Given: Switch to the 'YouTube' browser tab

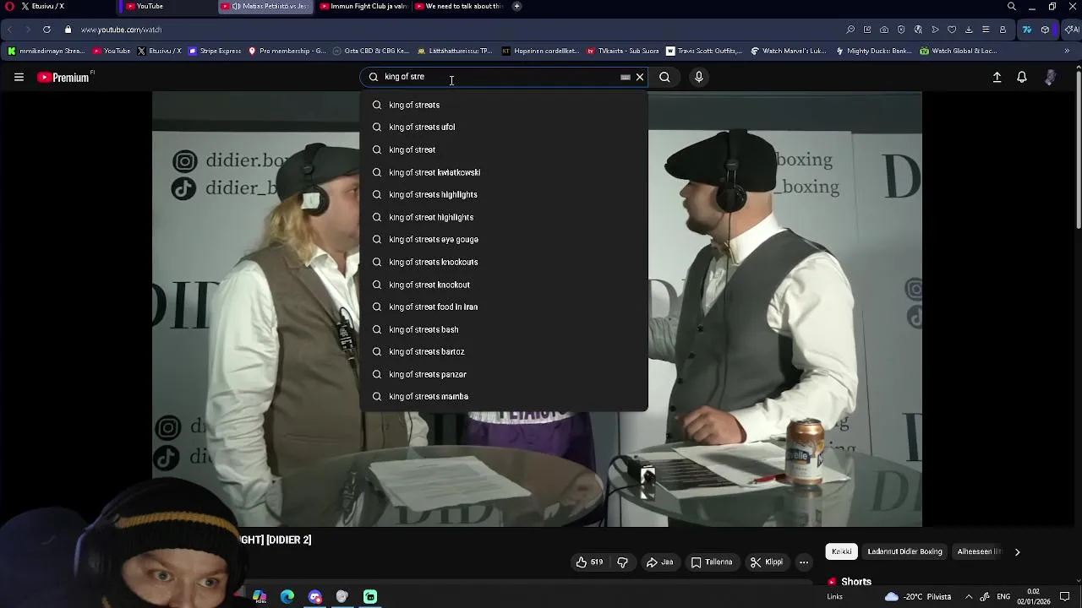Looking at the screenshot, I should click(165, 6).
